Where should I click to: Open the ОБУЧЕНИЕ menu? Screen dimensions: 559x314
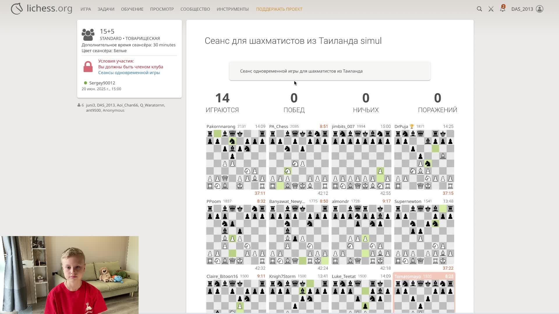(132, 9)
